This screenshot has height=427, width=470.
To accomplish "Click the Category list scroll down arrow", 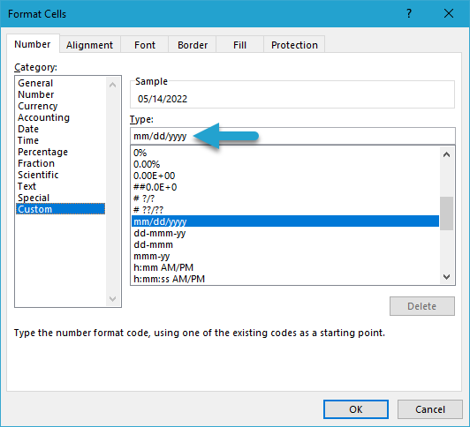I will click(x=113, y=298).
